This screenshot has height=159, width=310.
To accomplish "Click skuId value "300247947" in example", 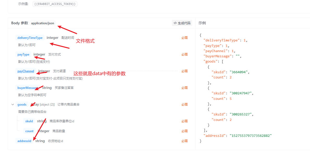I will tap(240, 93).
